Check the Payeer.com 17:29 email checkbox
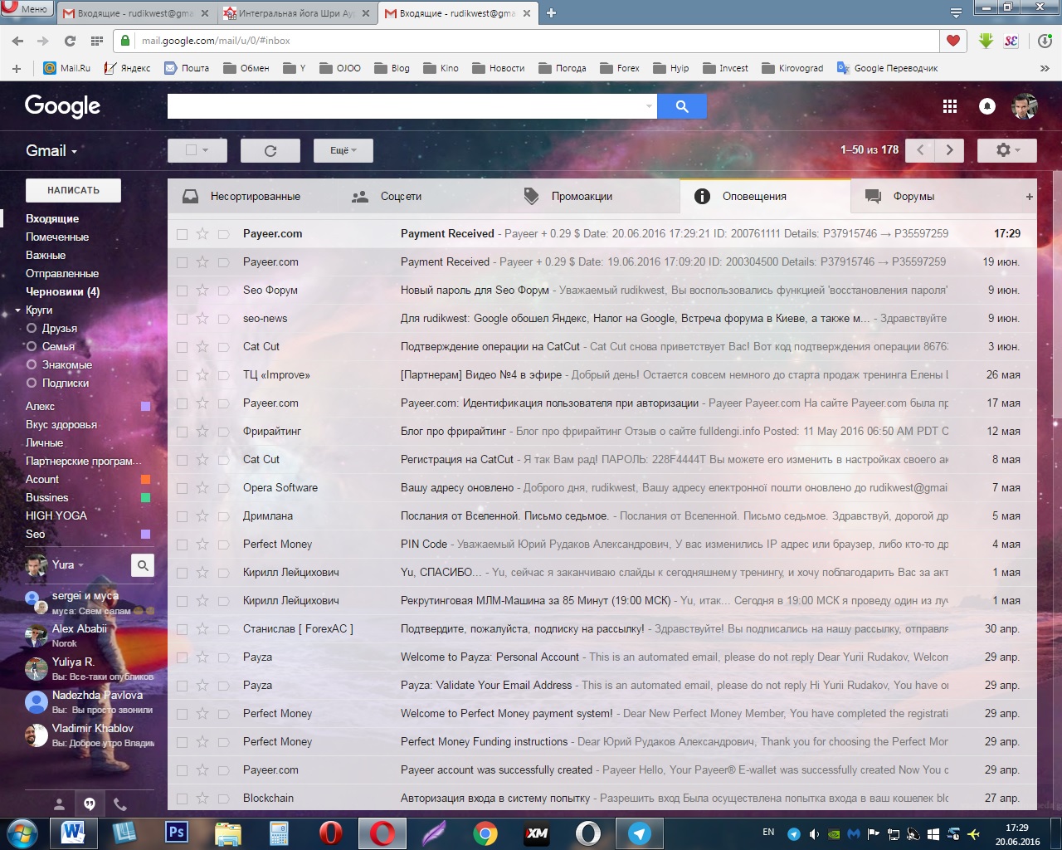Image resolution: width=1062 pixels, height=850 pixels. (x=182, y=234)
